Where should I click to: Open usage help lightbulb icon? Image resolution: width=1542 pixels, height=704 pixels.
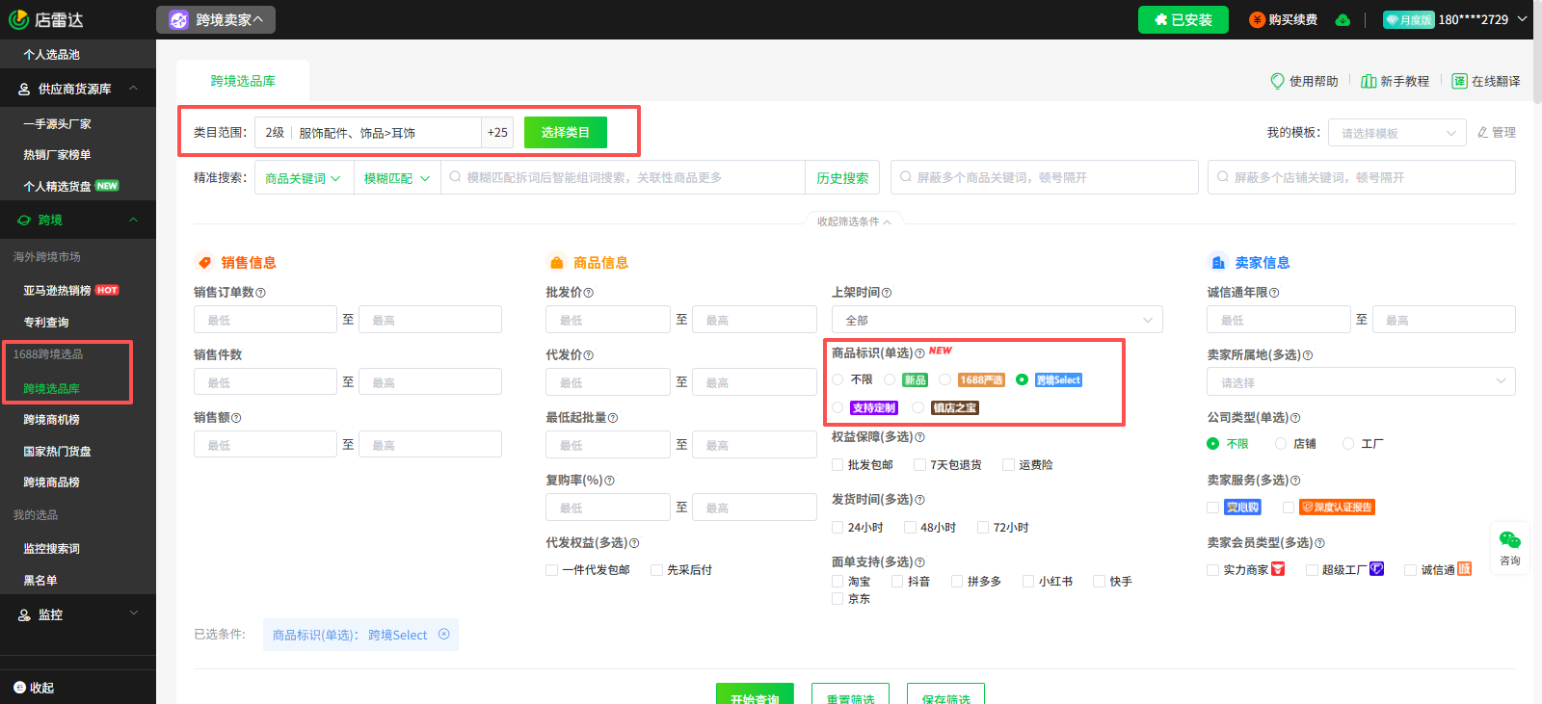click(1277, 81)
